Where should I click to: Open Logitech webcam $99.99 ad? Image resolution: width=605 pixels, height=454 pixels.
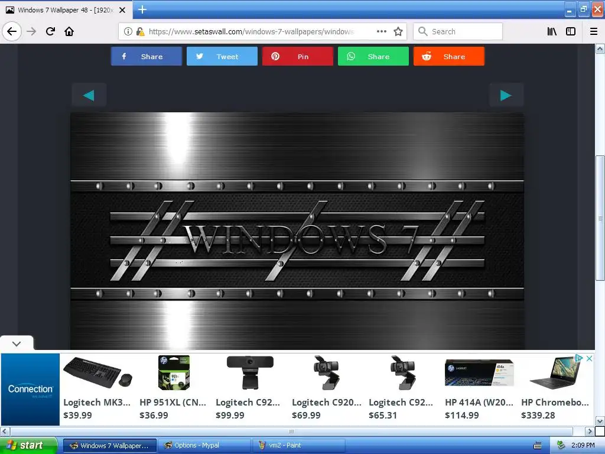(250, 388)
